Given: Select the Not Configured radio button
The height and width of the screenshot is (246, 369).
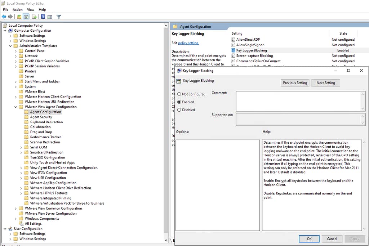Looking at the screenshot, I should pyautogui.click(x=179, y=94).
